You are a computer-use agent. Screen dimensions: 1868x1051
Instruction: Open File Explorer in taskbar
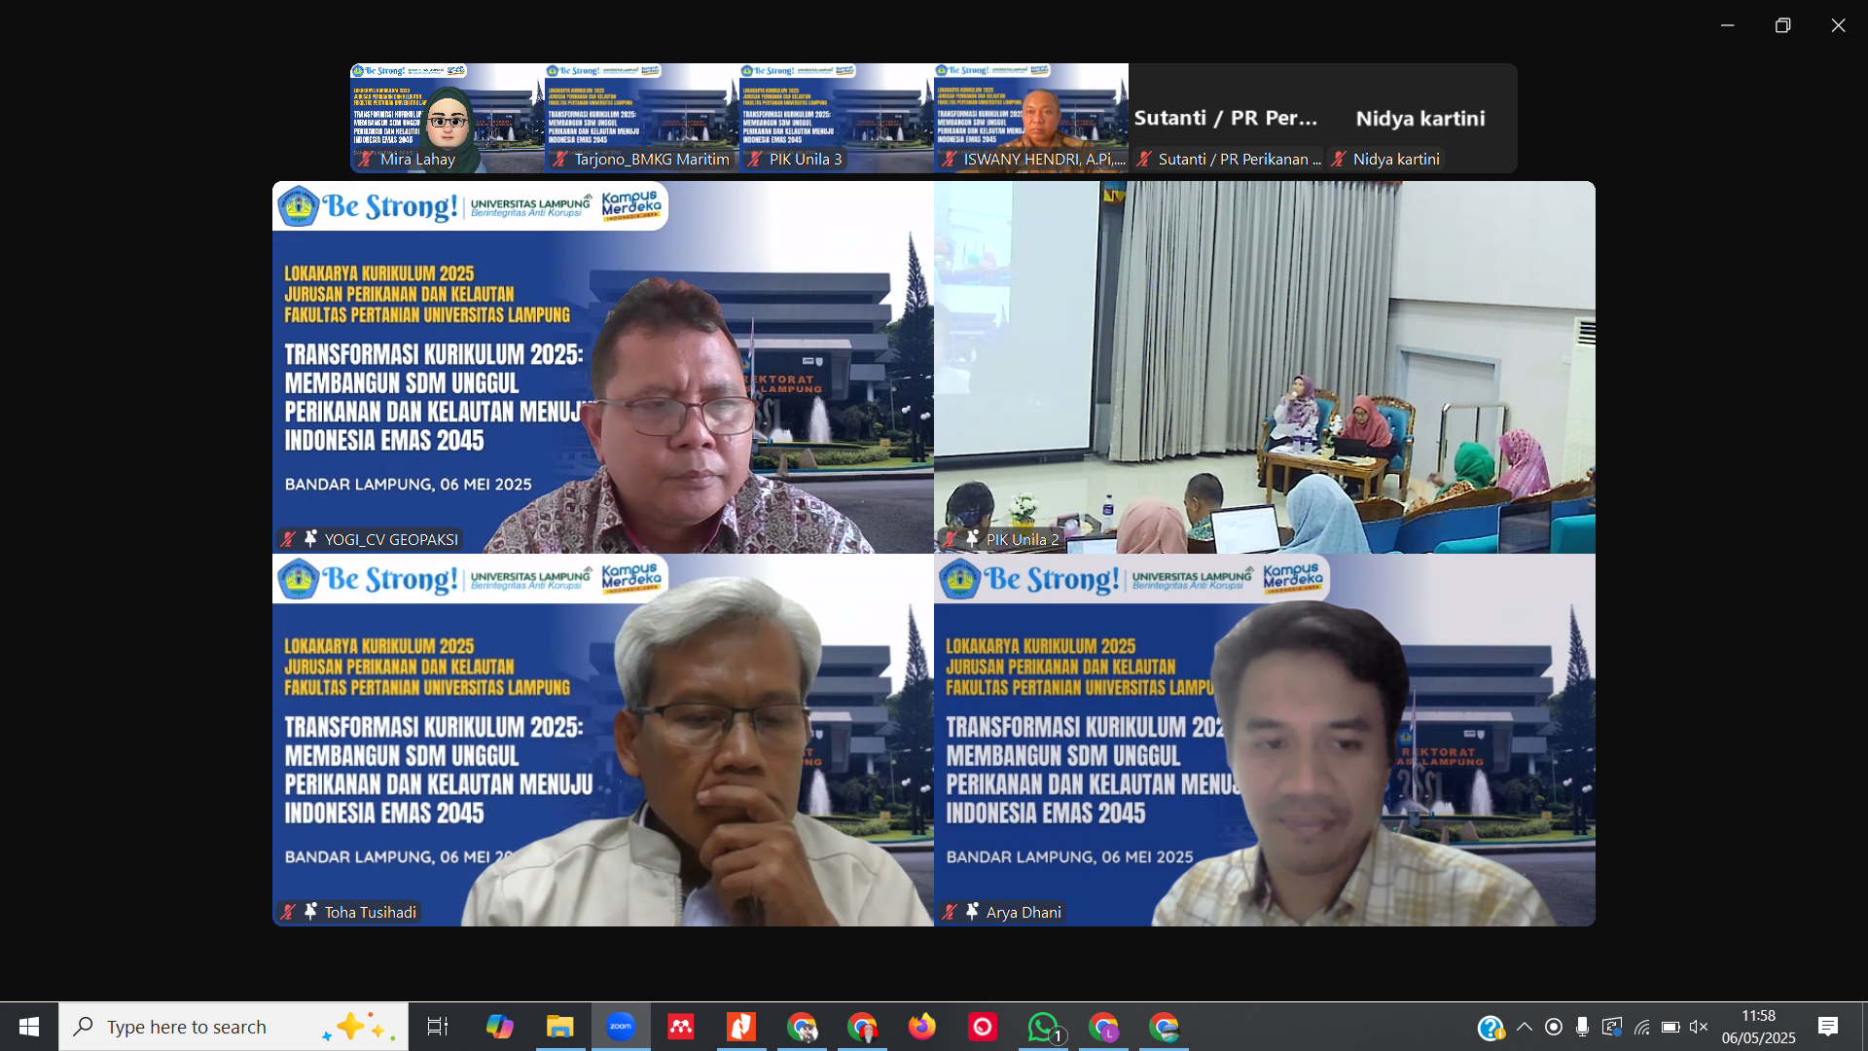[559, 1027]
